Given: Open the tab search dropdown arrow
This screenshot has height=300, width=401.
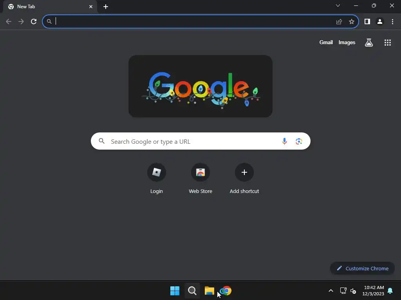Looking at the screenshot, I should pos(338,5).
